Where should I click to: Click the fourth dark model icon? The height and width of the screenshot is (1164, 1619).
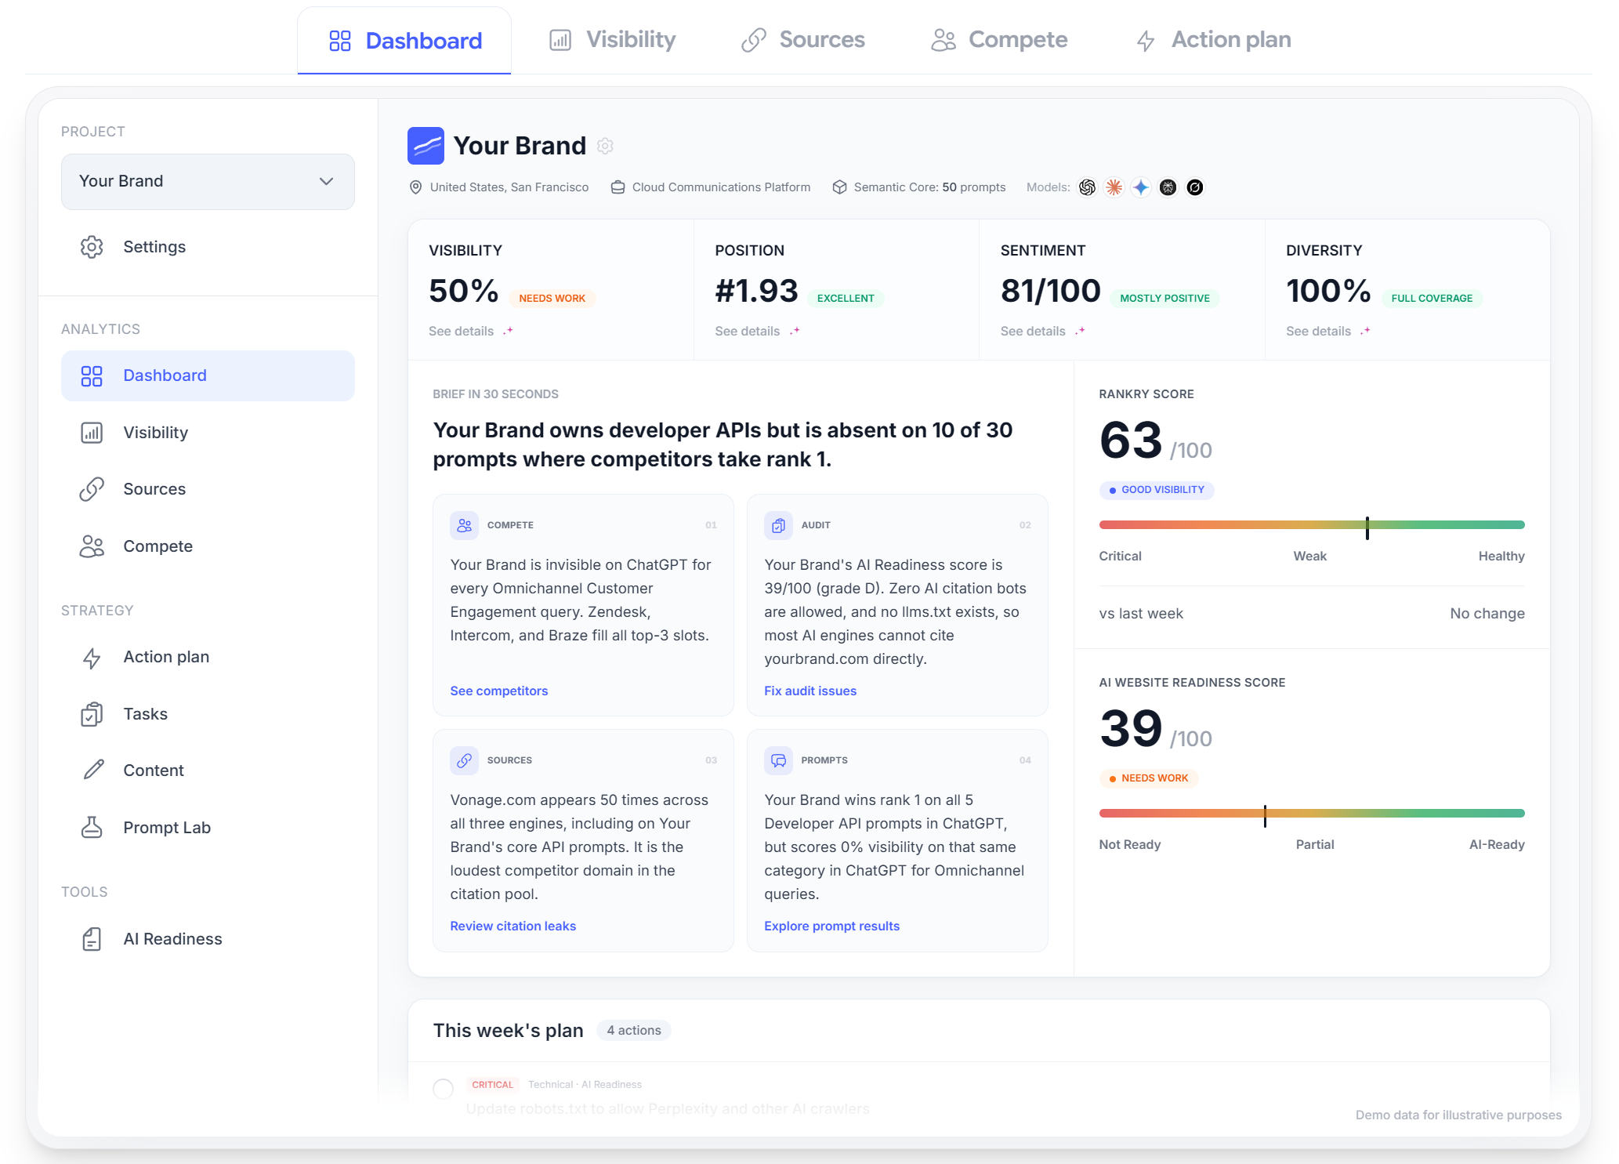pyautogui.click(x=1168, y=187)
